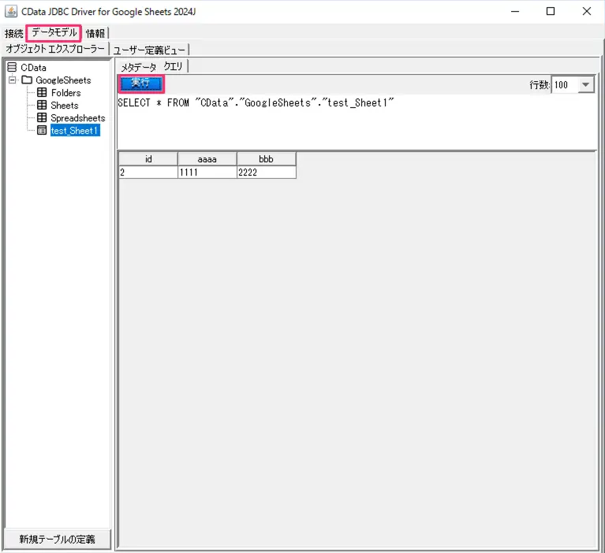Select the CData root node label

(33, 68)
